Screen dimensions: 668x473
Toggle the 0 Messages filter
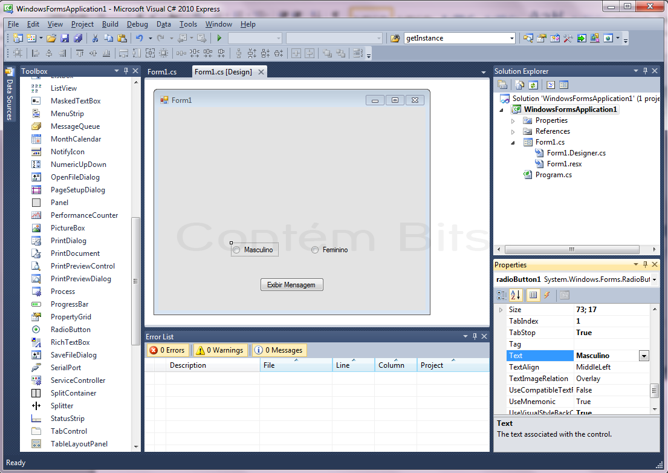coord(279,350)
